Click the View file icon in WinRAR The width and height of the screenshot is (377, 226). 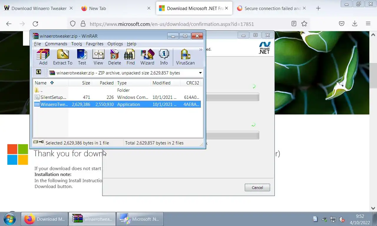tap(98, 57)
